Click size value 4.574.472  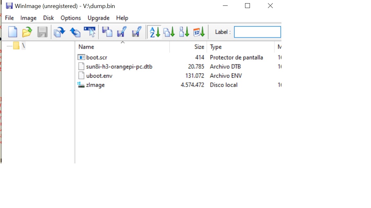coord(192,85)
